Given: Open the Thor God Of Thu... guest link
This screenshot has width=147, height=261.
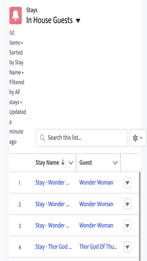Looking at the screenshot, I should click(x=98, y=247).
